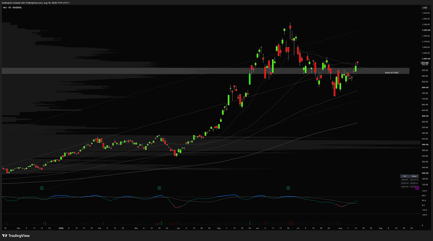Click the 920.00 price axis label

(424, 70)
